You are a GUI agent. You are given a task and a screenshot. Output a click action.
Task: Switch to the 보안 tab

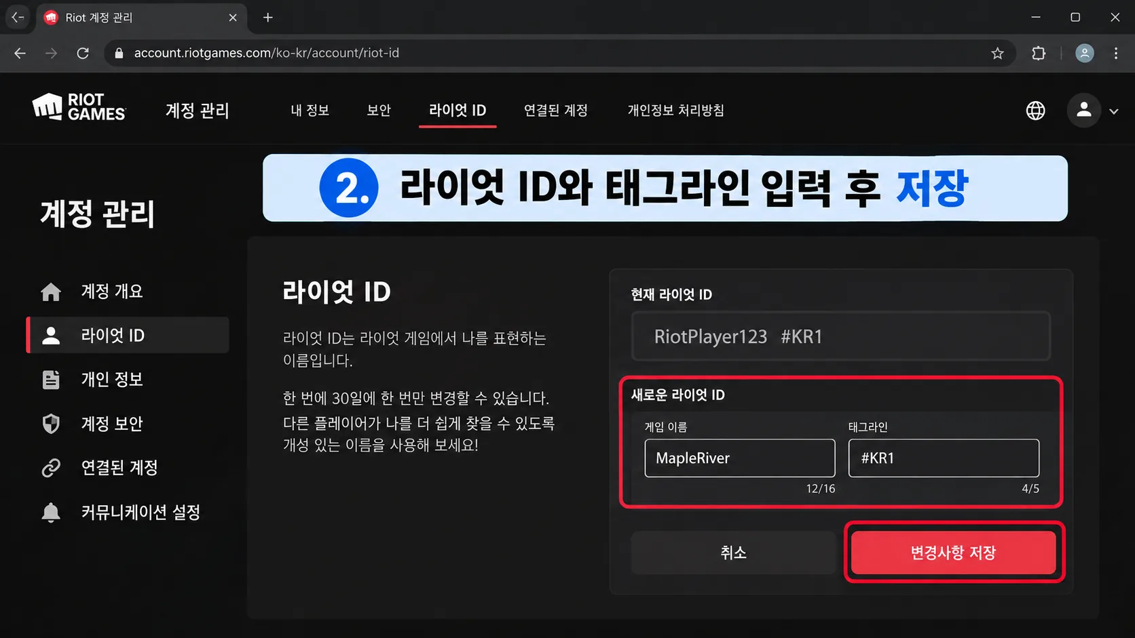[379, 111]
